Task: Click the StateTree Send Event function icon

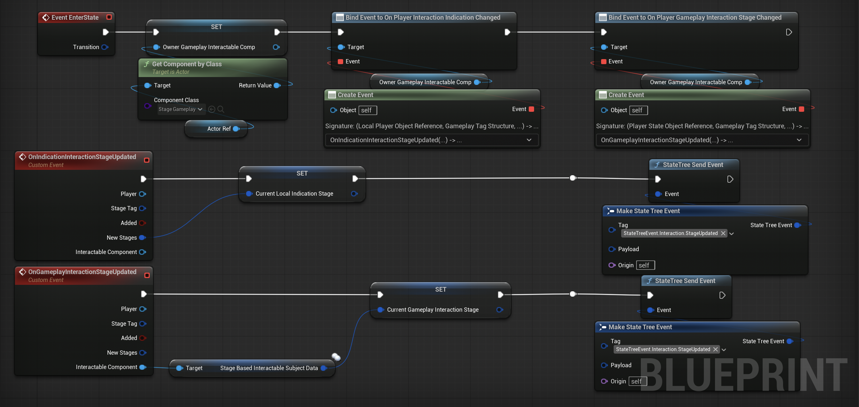Action: 657,164
